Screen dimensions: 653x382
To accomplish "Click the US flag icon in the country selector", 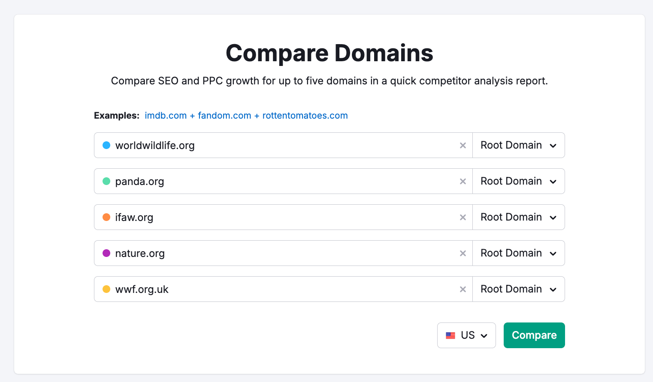I will [450, 335].
